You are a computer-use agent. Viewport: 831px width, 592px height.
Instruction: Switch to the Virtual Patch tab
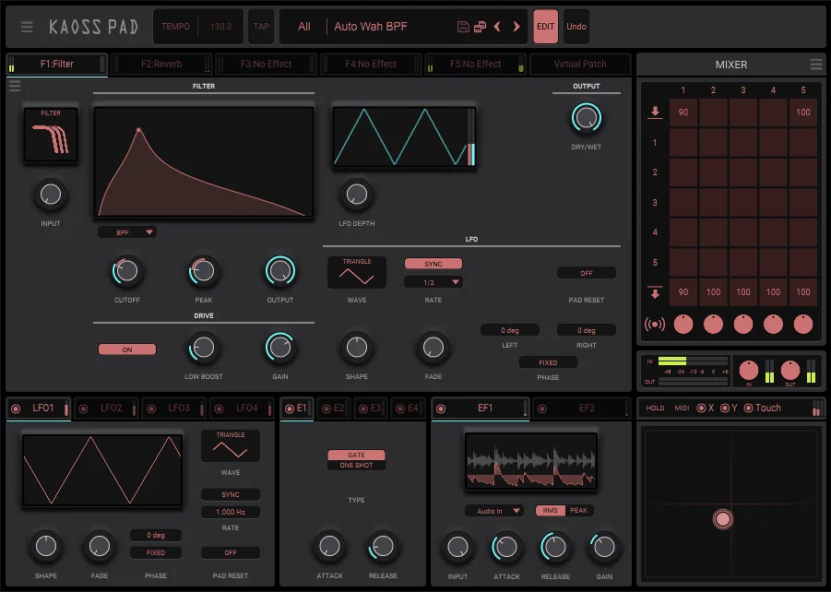pyautogui.click(x=580, y=65)
